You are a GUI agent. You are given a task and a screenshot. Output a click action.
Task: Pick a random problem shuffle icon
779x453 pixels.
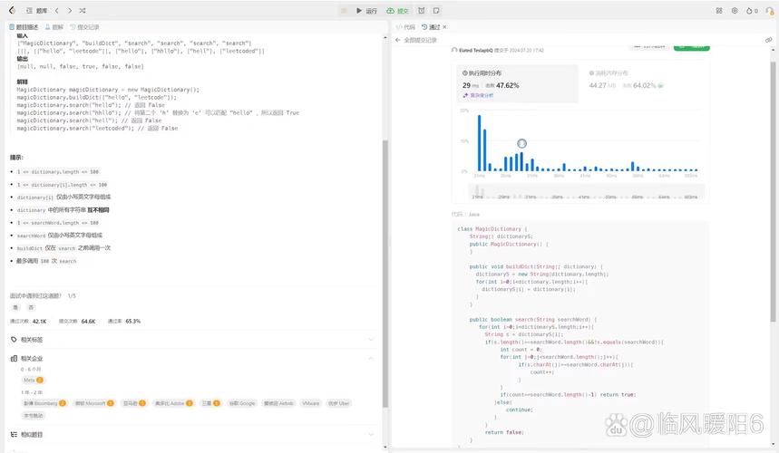coord(83,11)
